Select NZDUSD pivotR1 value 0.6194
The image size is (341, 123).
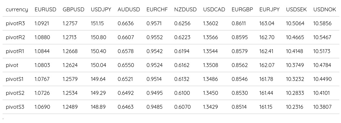pos(182,51)
